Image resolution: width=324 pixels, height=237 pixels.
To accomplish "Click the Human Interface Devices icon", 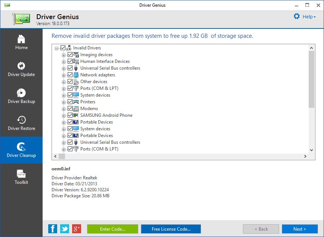I will [76, 61].
